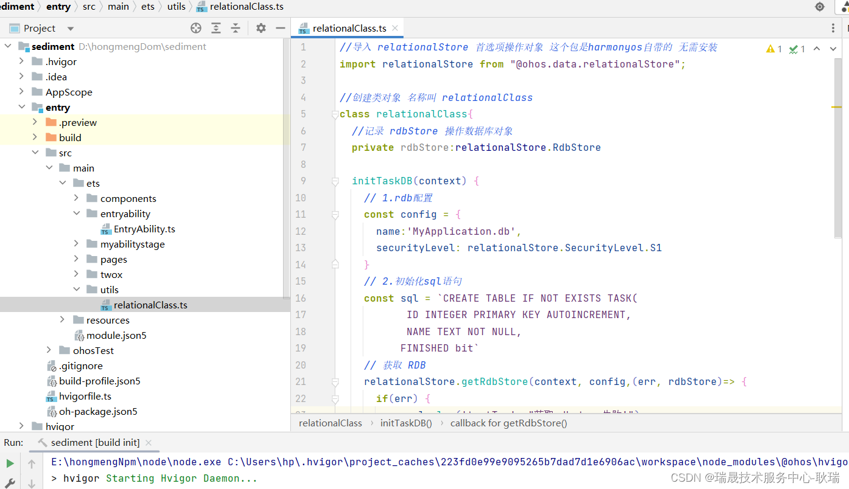The height and width of the screenshot is (489, 849).
Task: Open the Project panel settings gear
Action: [261, 28]
